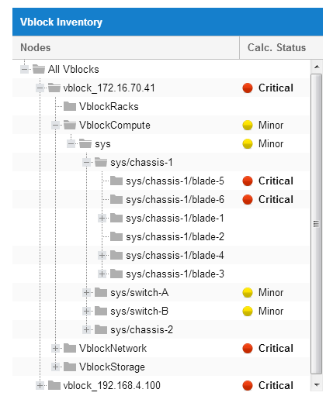Click folder icon of sys/chassis-1/blade-2

pos(116,236)
